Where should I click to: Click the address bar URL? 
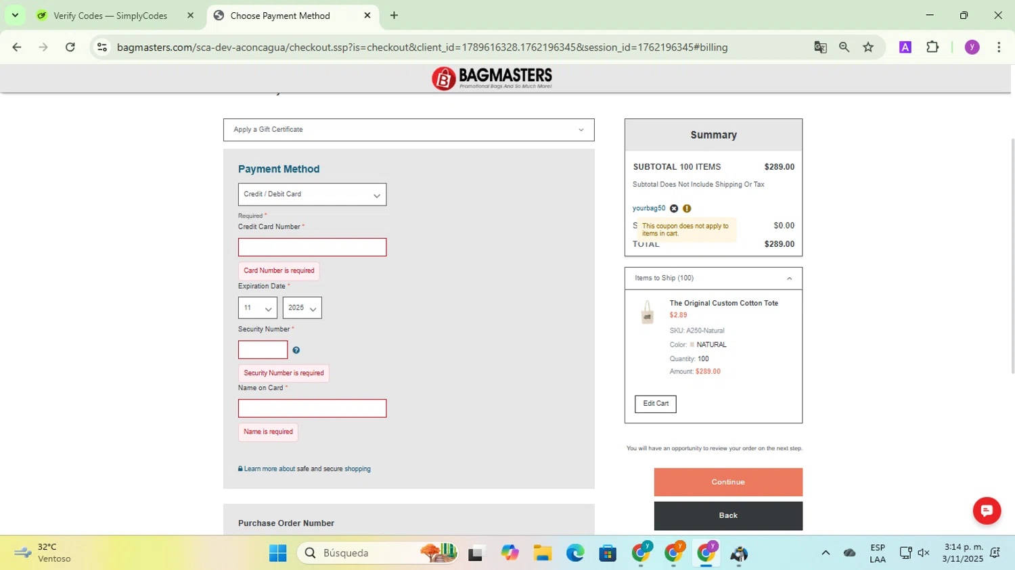pos(422,47)
